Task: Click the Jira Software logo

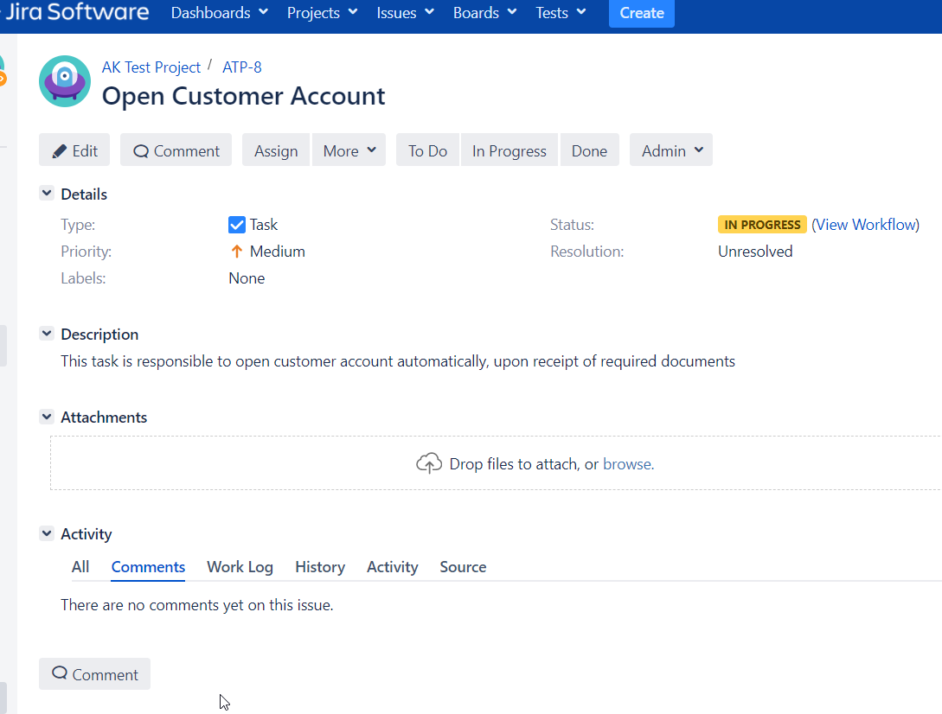Action: point(76,12)
